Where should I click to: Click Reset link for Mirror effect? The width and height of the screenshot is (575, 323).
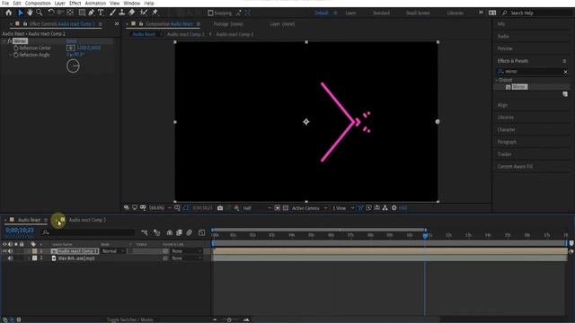71,41
